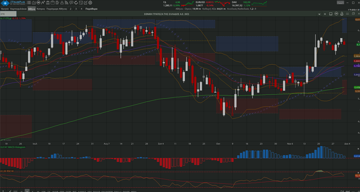Click the ETE symbol input field
This screenshot has width=360, height=192.
pos(13,14)
